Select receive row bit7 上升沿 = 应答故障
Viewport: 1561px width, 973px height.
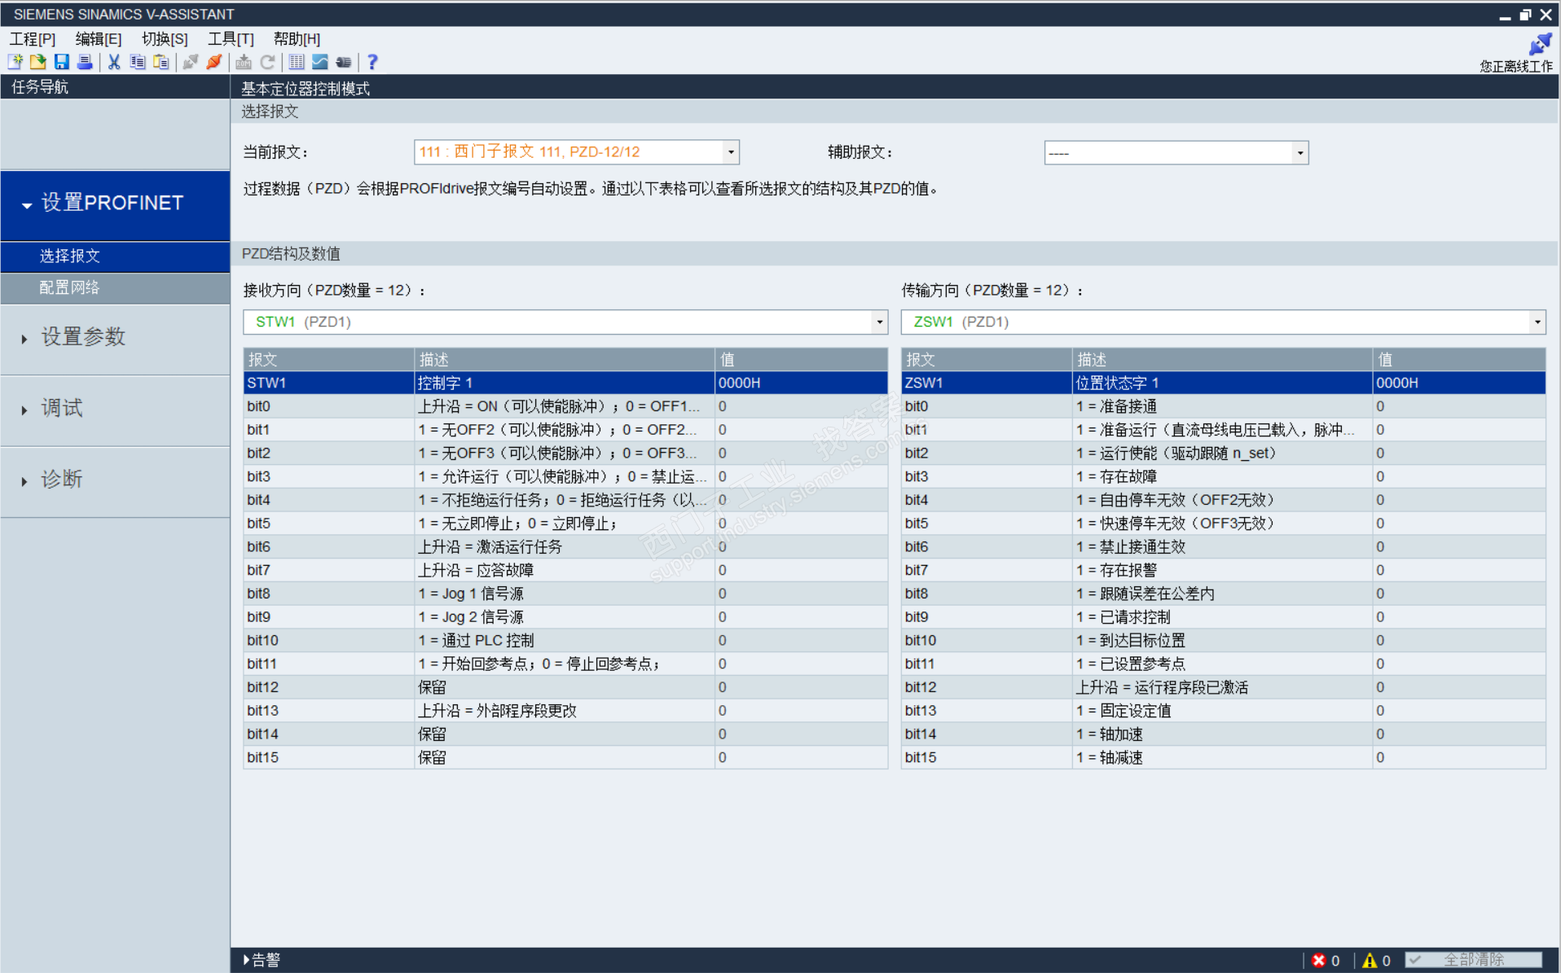(x=565, y=570)
